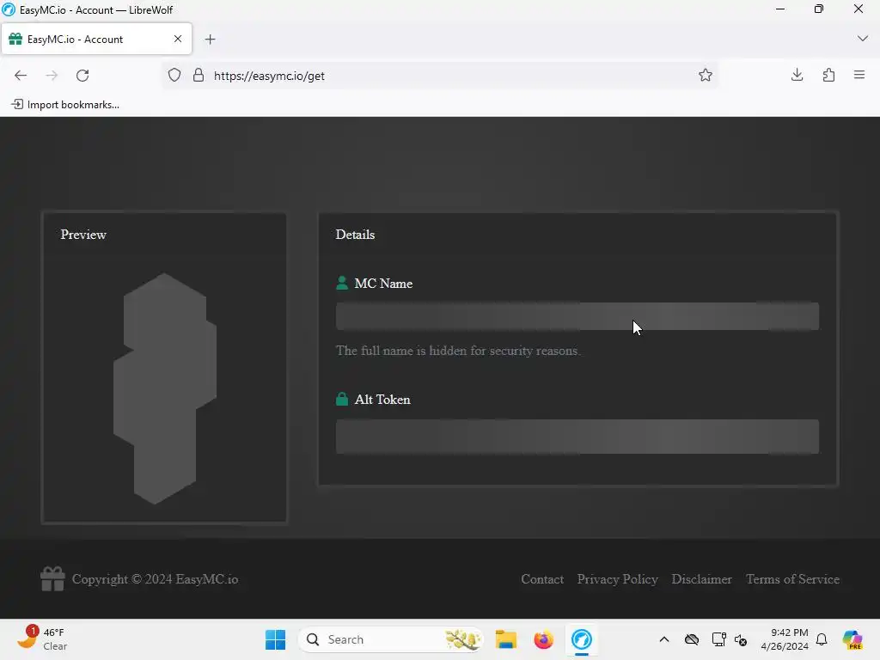Click the green user icon by MC Name
The height and width of the screenshot is (660, 880).
342,283
